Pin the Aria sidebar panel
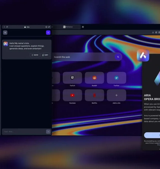Viewport: 160px width, 169px height. point(49,27)
